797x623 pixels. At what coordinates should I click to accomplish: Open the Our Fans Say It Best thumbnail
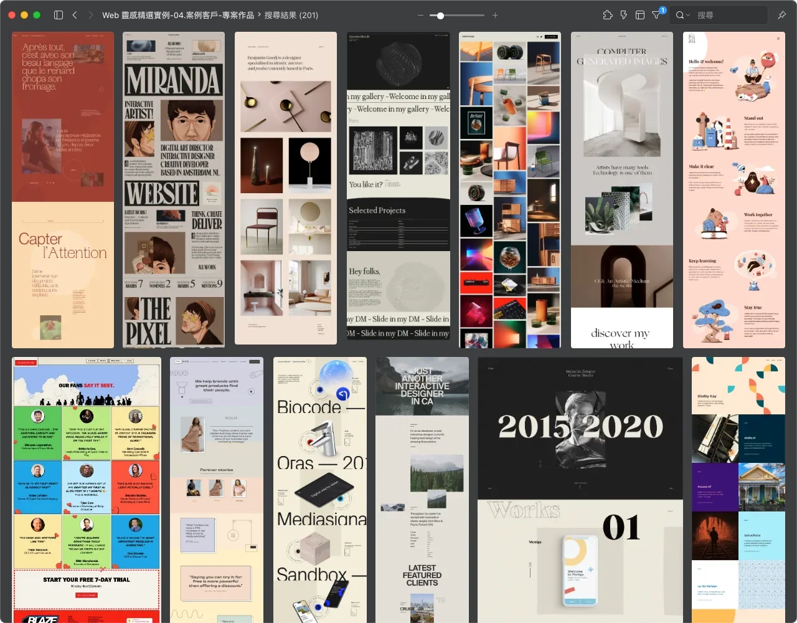pyautogui.click(x=87, y=490)
